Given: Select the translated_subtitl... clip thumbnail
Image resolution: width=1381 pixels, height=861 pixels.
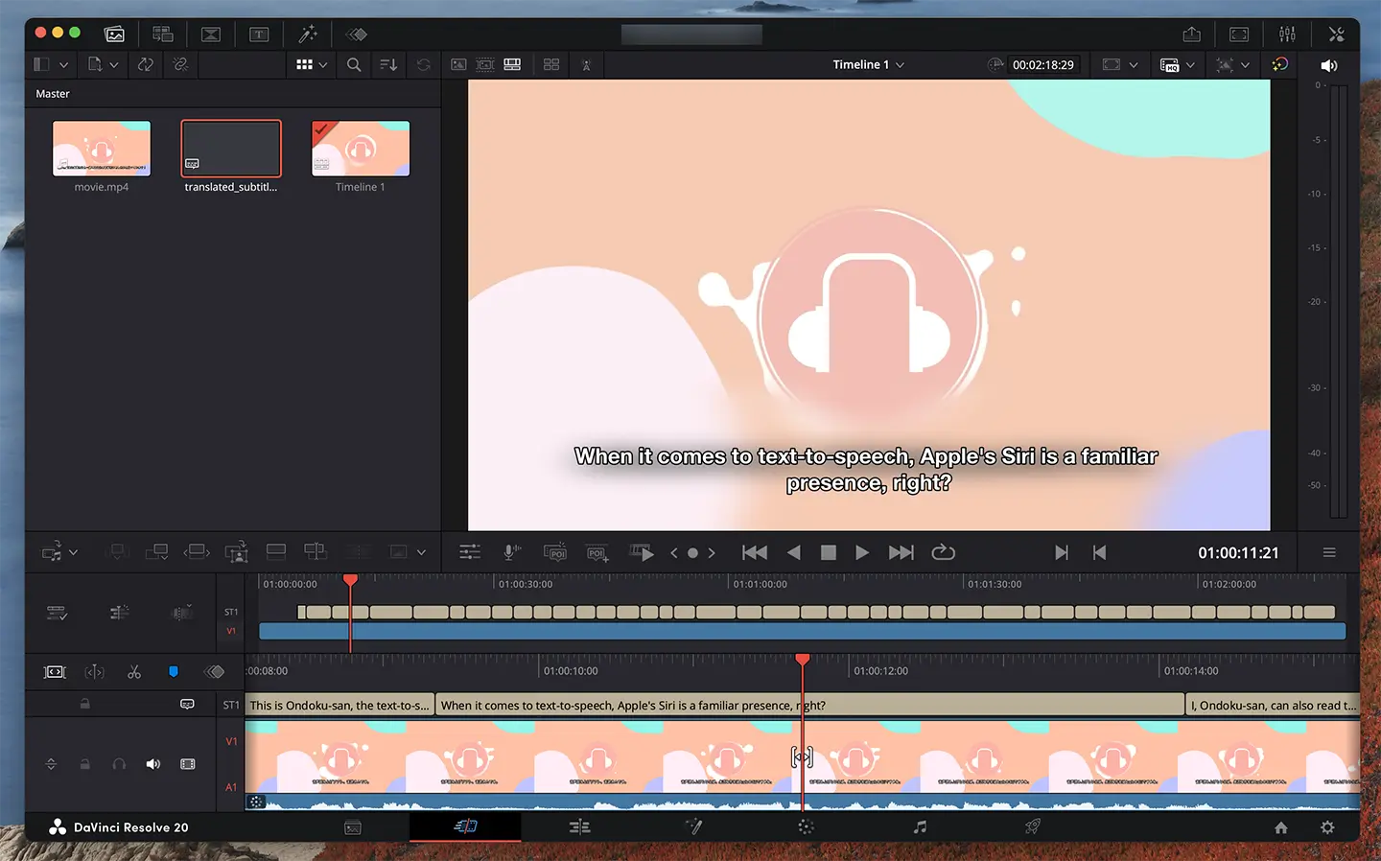Looking at the screenshot, I should 231,149.
